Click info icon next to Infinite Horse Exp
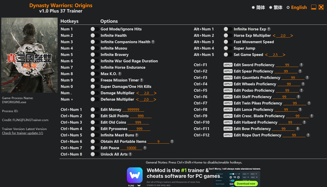 [x=269, y=29]
